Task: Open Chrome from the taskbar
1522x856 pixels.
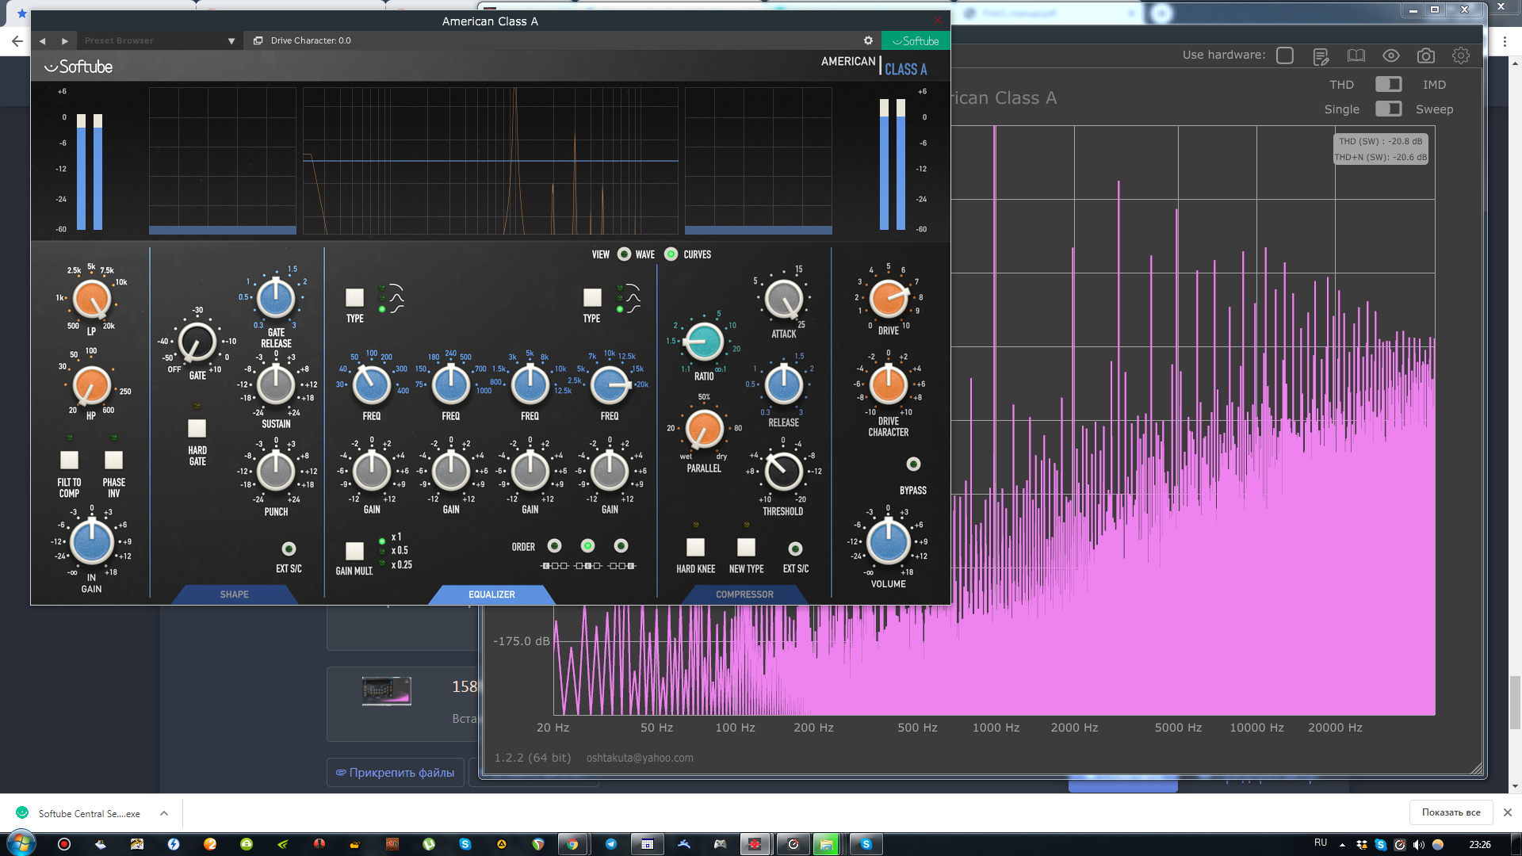Action: point(572,844)
